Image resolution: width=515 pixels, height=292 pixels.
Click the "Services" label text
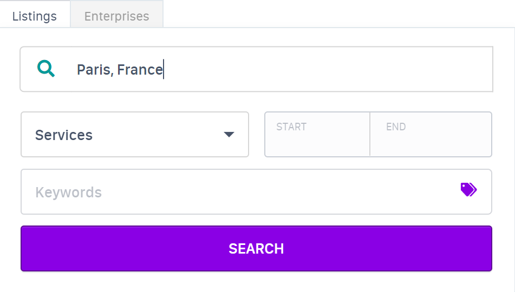coord(64,135)
